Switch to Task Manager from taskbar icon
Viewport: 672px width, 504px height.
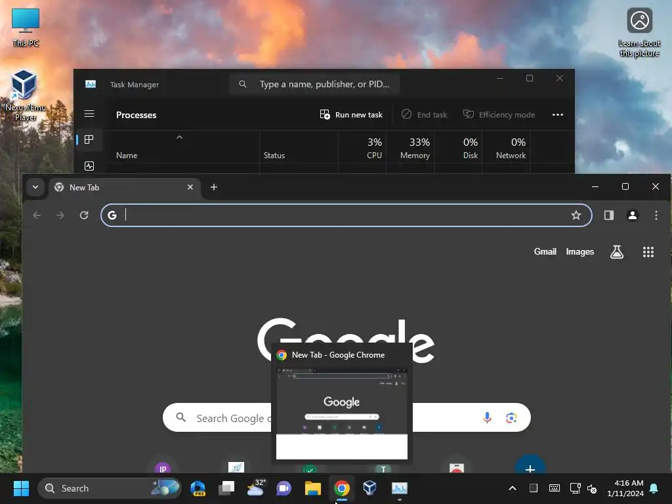coord(400,488)
